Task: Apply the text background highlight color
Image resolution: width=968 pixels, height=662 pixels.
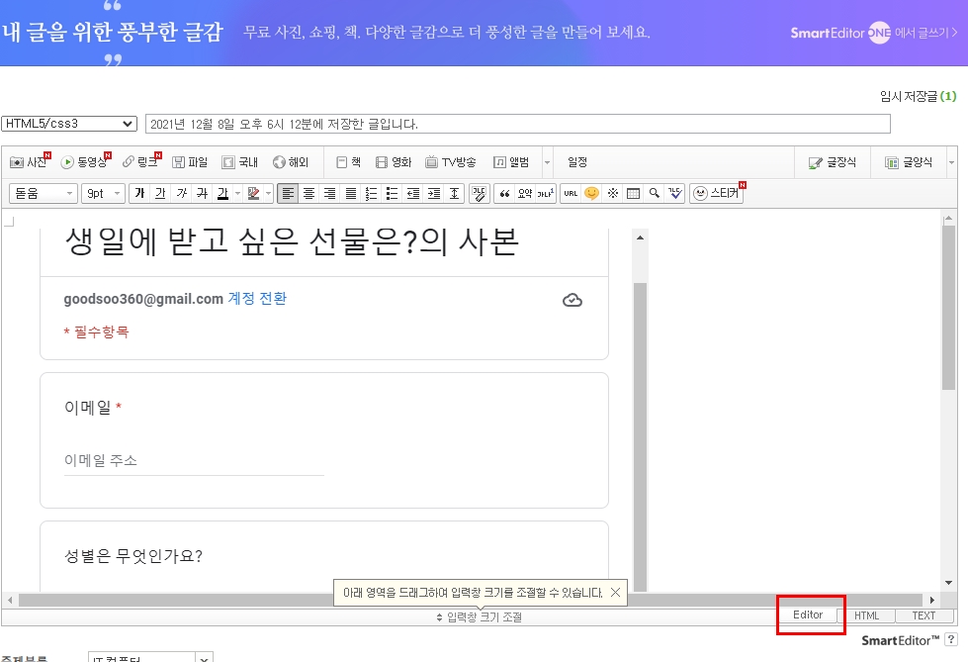Action: pos(253,194)
